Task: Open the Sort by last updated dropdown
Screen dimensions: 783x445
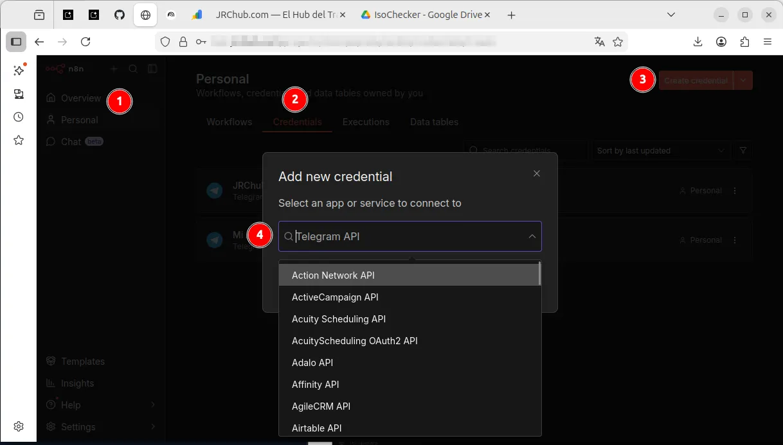Action: point(660,151)
